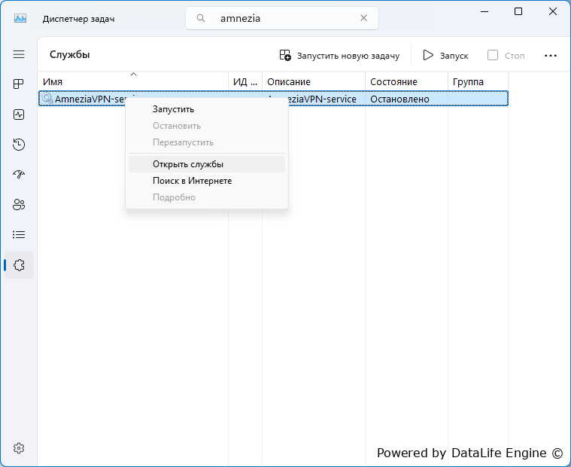
Task: Clear the amnezia search text
Action: pyautogui.click(x=364, y=18)
